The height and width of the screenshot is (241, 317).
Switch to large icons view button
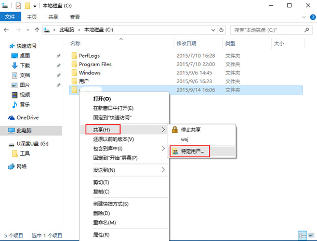(311, 235)
